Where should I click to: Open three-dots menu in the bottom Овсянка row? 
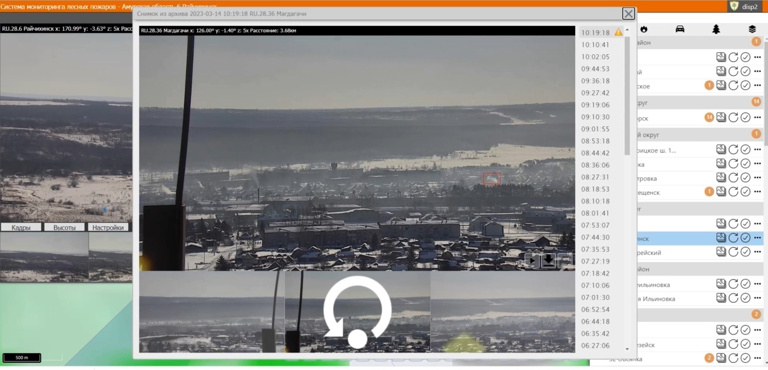click(x=758, y=358)
